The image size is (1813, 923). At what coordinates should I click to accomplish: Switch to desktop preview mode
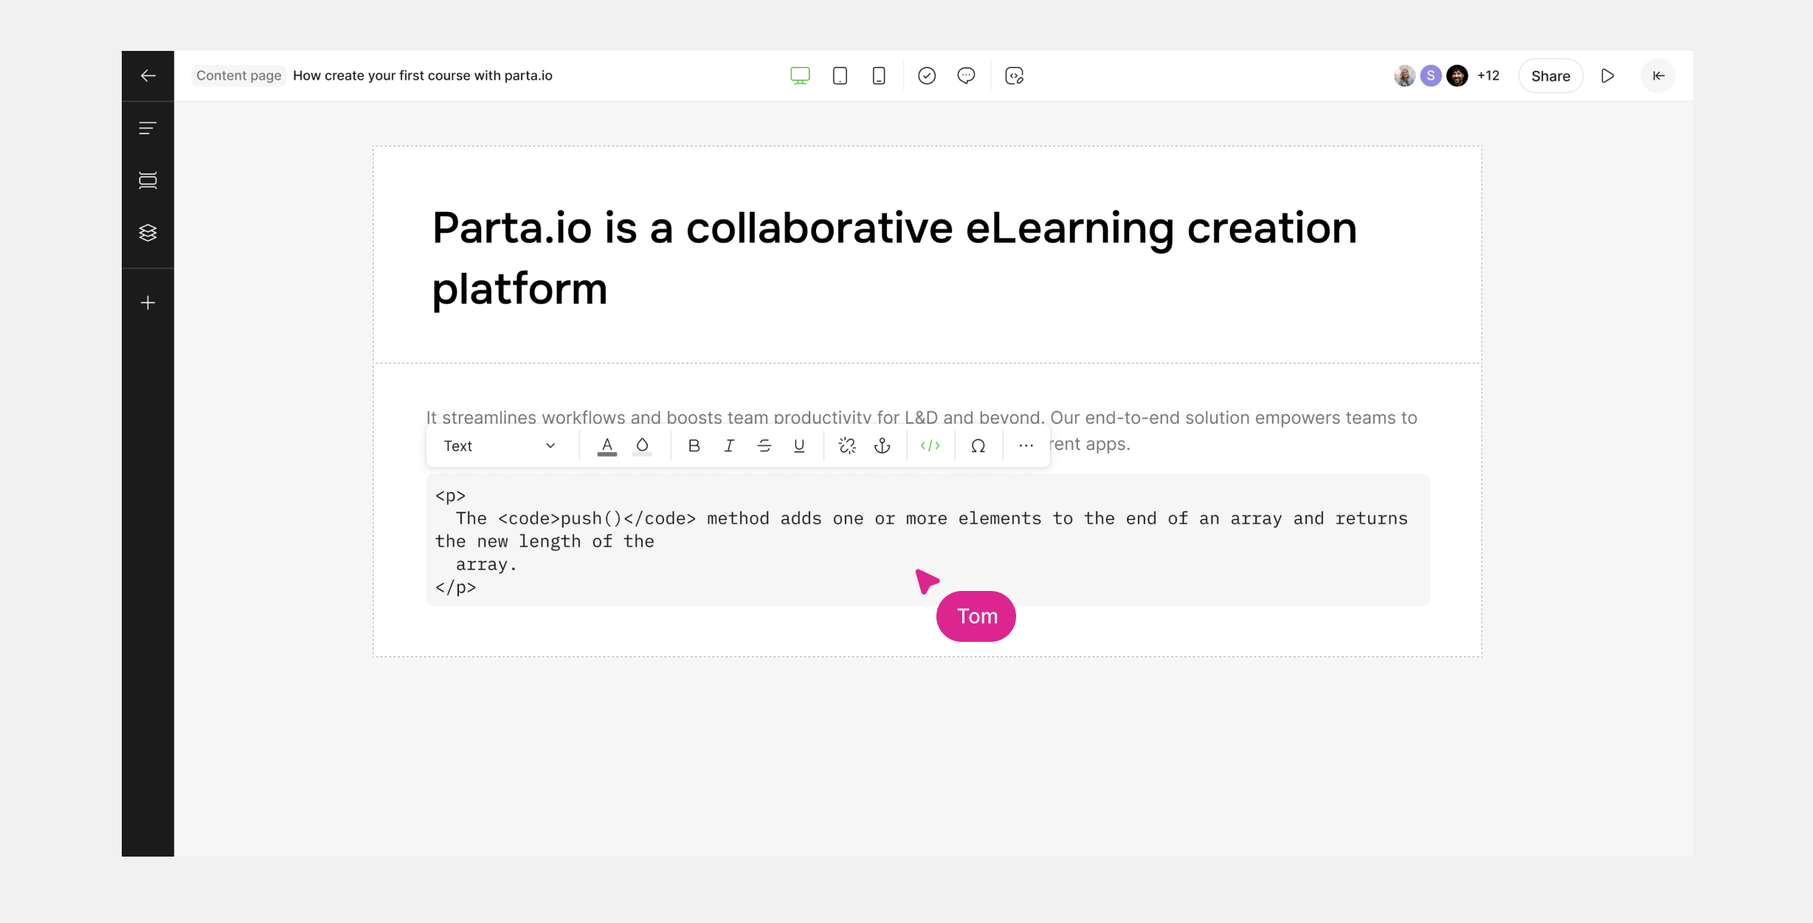coord(800,76)
